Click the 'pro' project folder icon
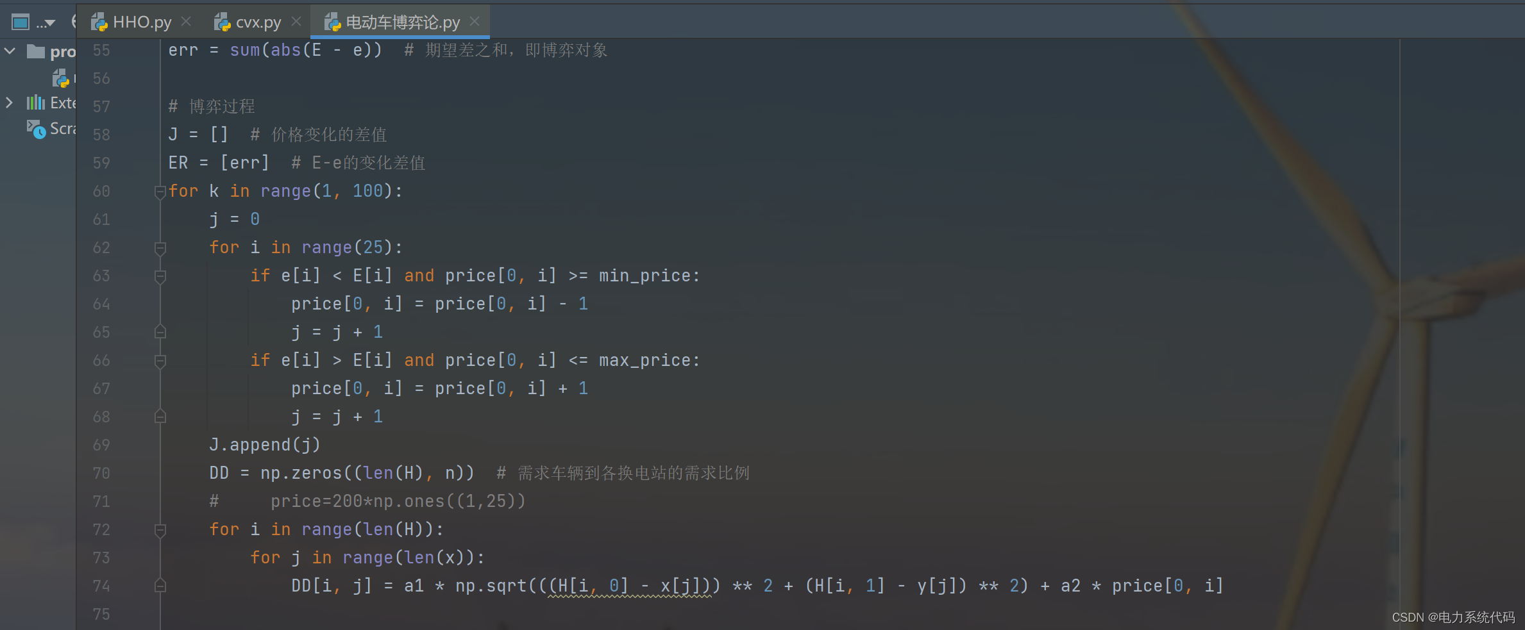 tap(35, 51)
